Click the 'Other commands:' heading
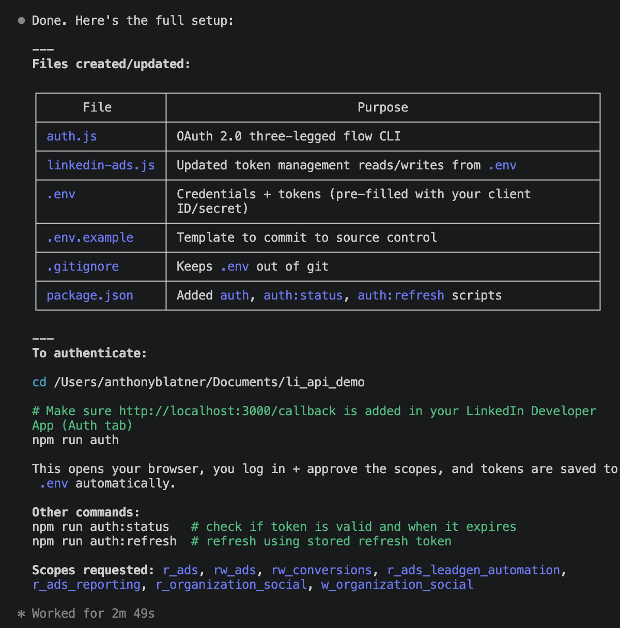 point(86,512)
